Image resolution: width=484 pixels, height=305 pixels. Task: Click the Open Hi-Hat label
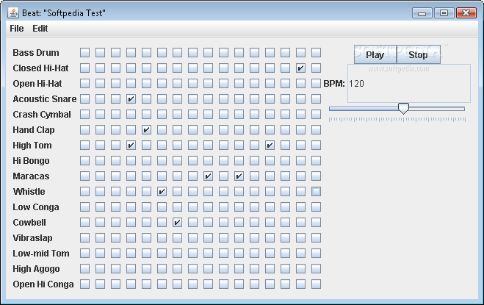(x=37, y=84)
